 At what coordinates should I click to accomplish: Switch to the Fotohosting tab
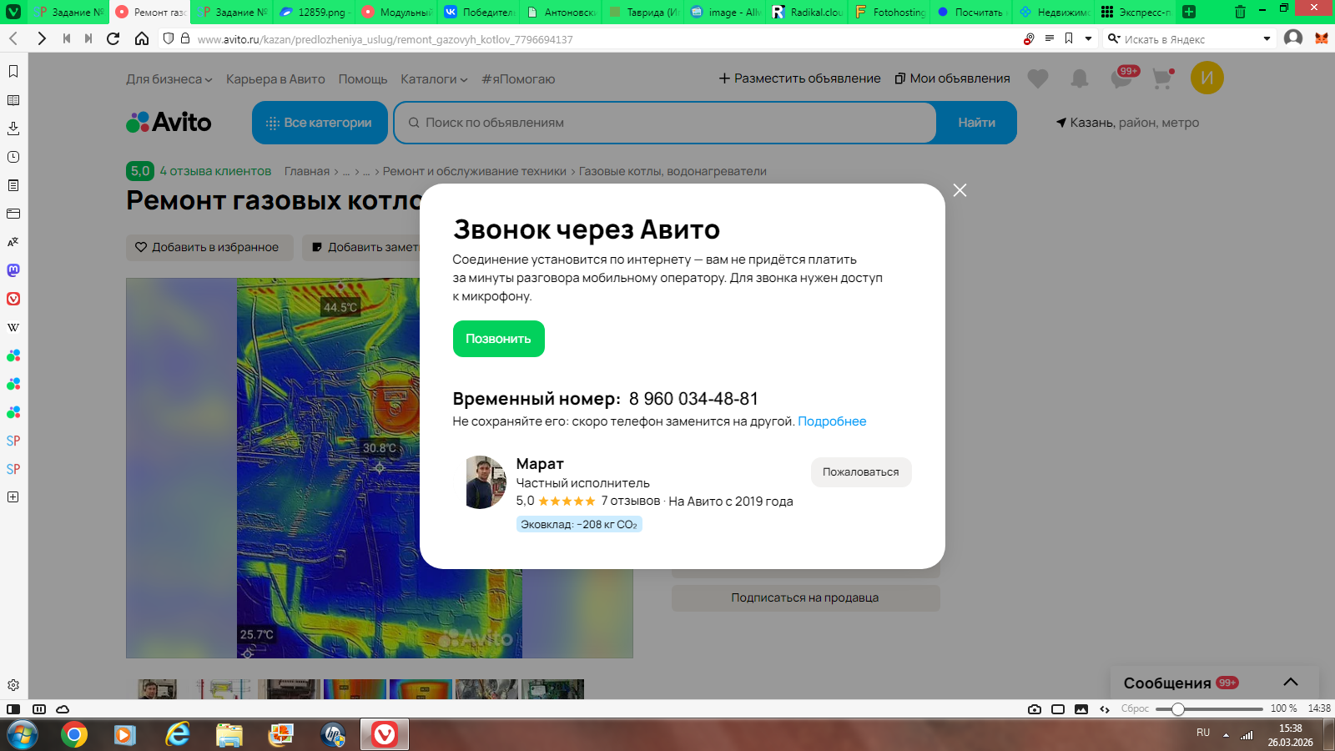click(889, 12)
